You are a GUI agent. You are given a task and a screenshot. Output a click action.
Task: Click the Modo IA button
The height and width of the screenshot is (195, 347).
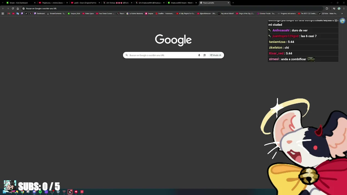point(216,55)
